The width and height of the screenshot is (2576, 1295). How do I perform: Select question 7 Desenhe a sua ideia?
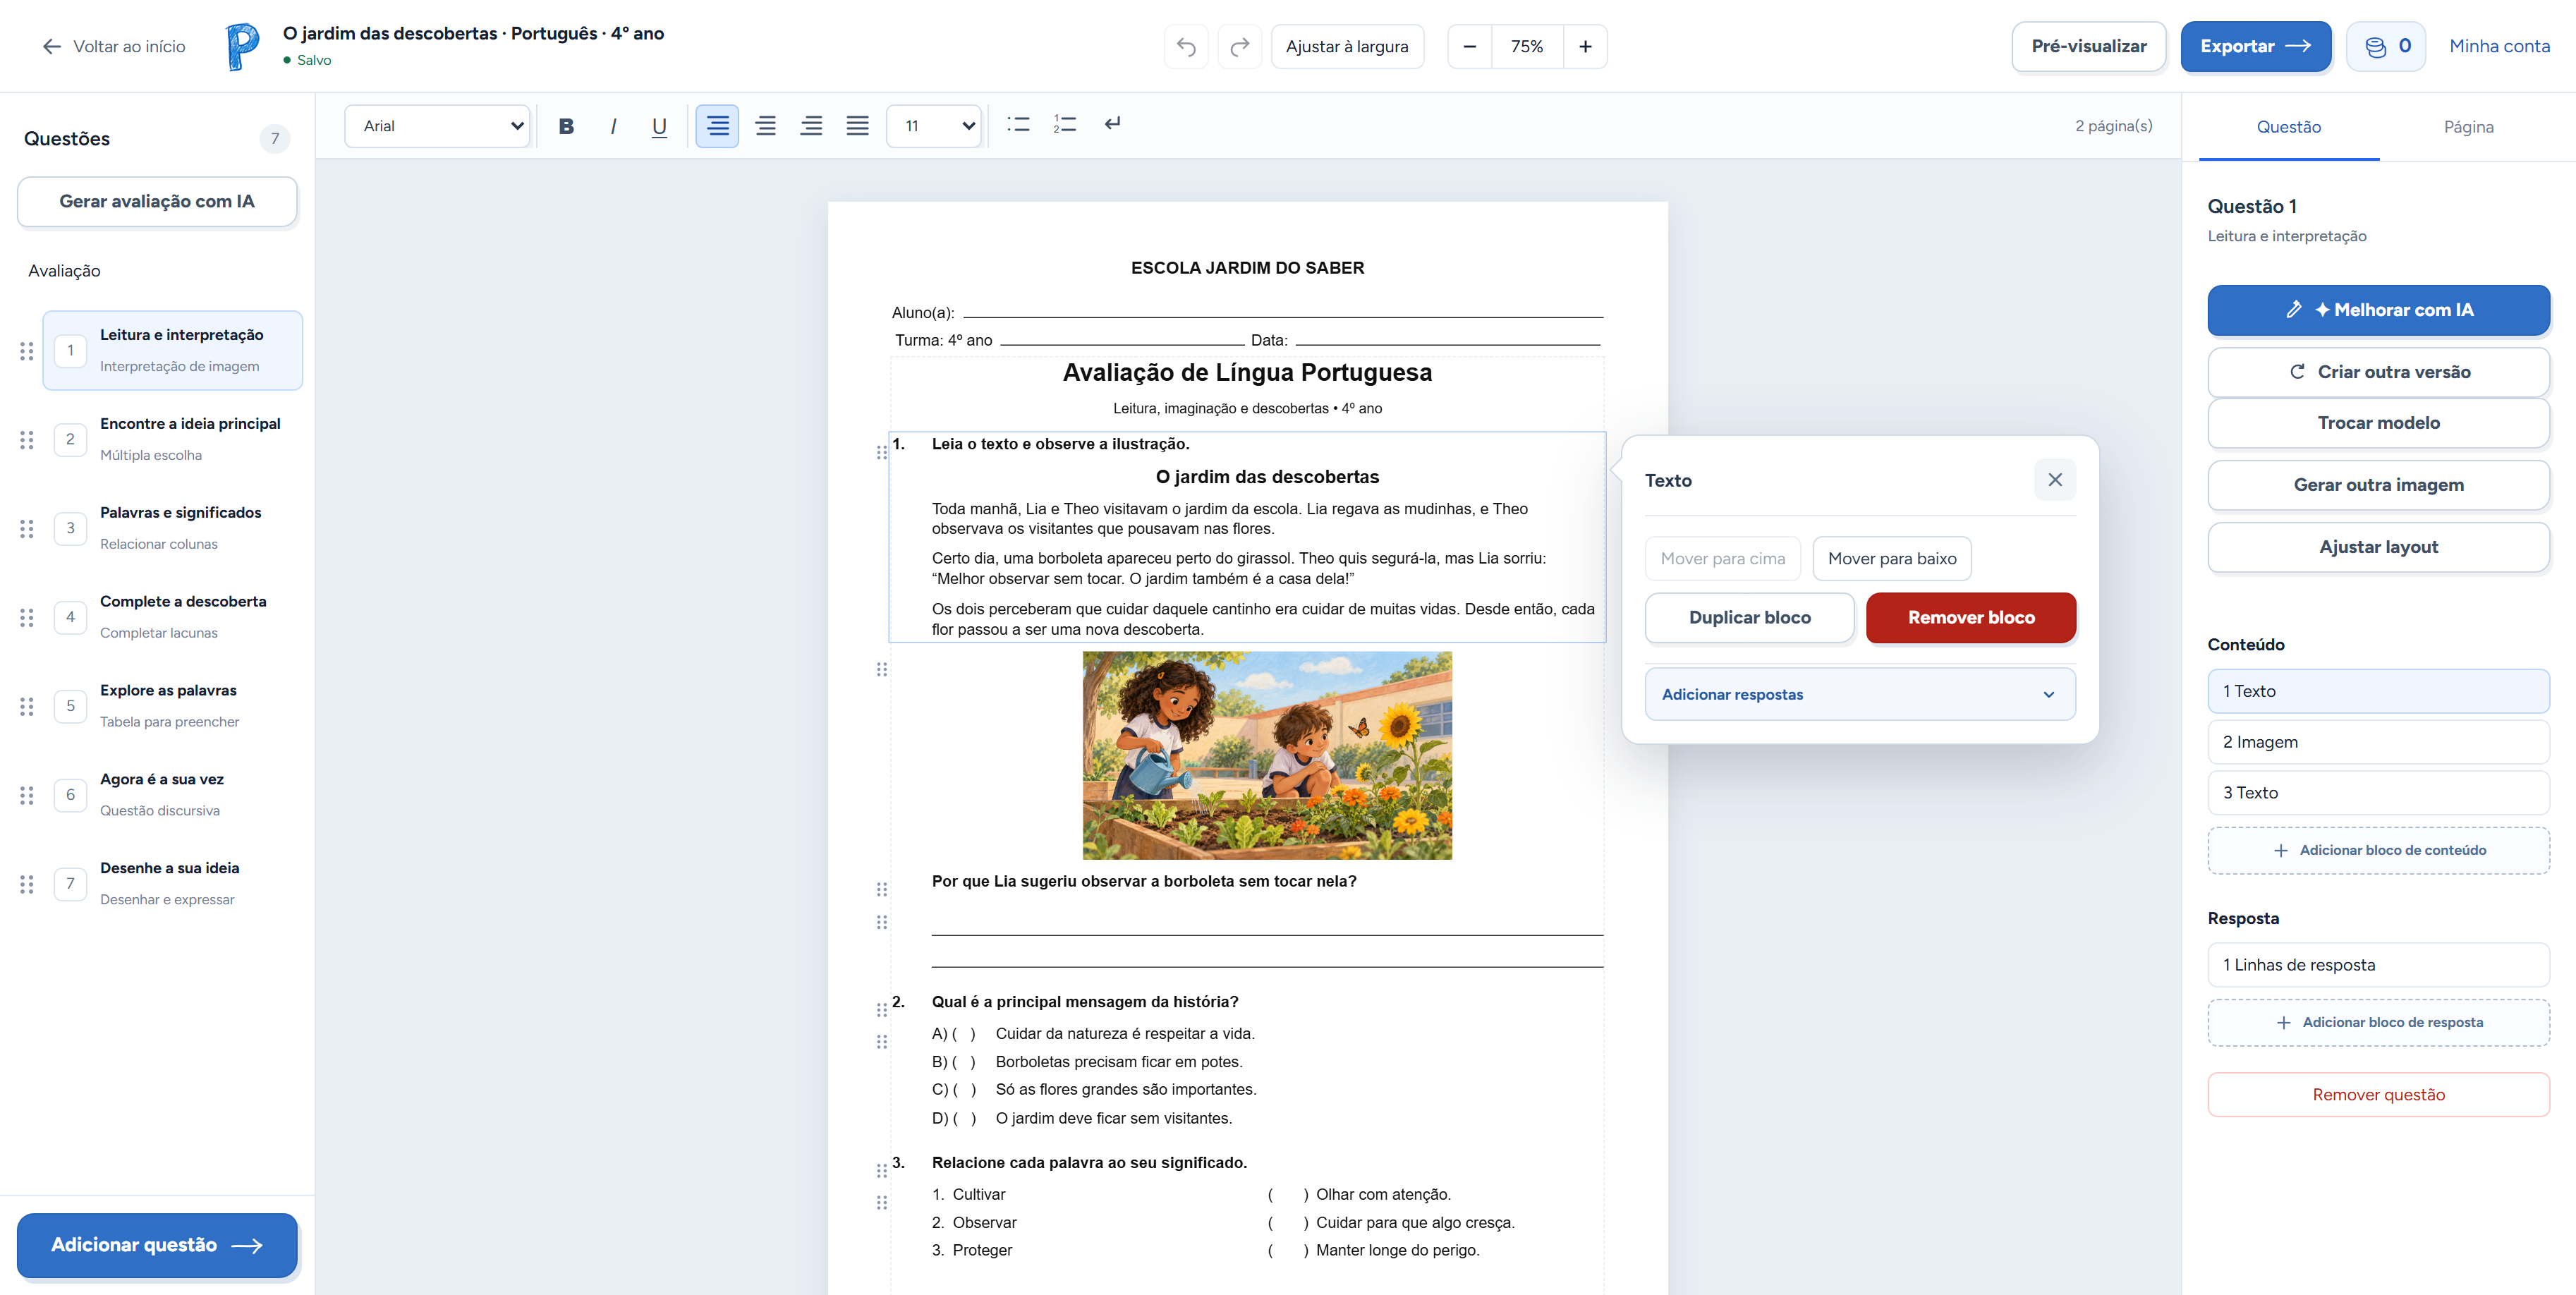[x=172, y=884]
